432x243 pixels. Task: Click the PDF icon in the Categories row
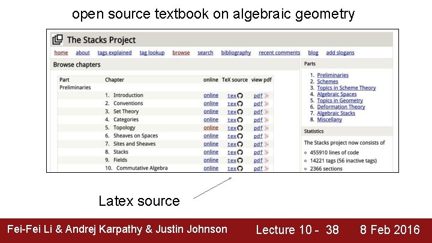[266, 120]
